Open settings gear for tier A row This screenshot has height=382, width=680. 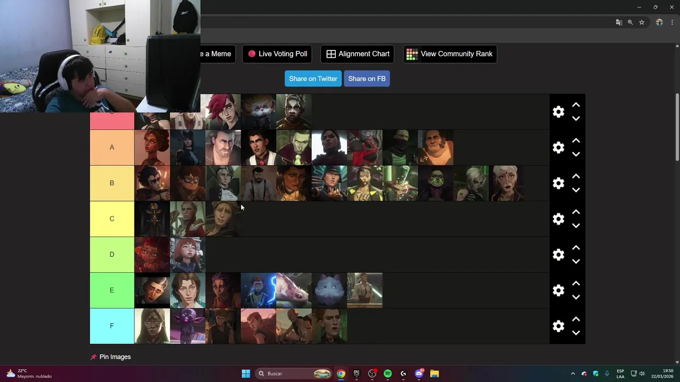(x=558, y=147)
